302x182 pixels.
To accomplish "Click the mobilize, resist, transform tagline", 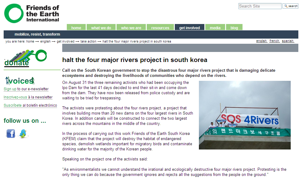I will click(x=37, y=34).
